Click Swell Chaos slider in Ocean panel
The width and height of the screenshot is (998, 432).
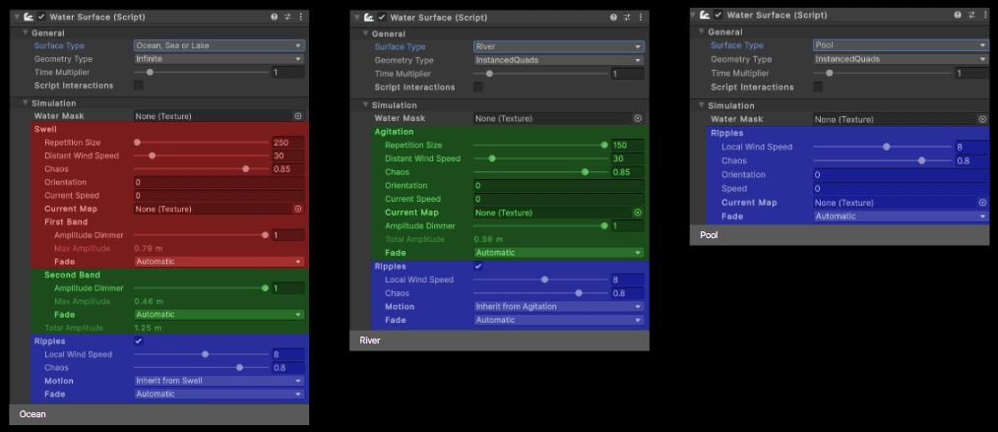(201, 169)
